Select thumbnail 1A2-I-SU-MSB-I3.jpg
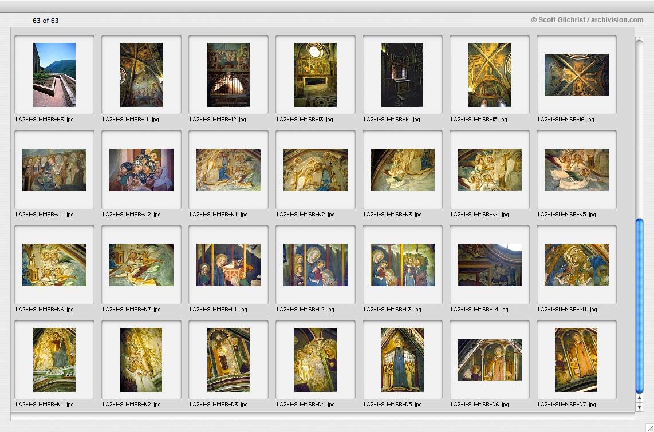 316,74
